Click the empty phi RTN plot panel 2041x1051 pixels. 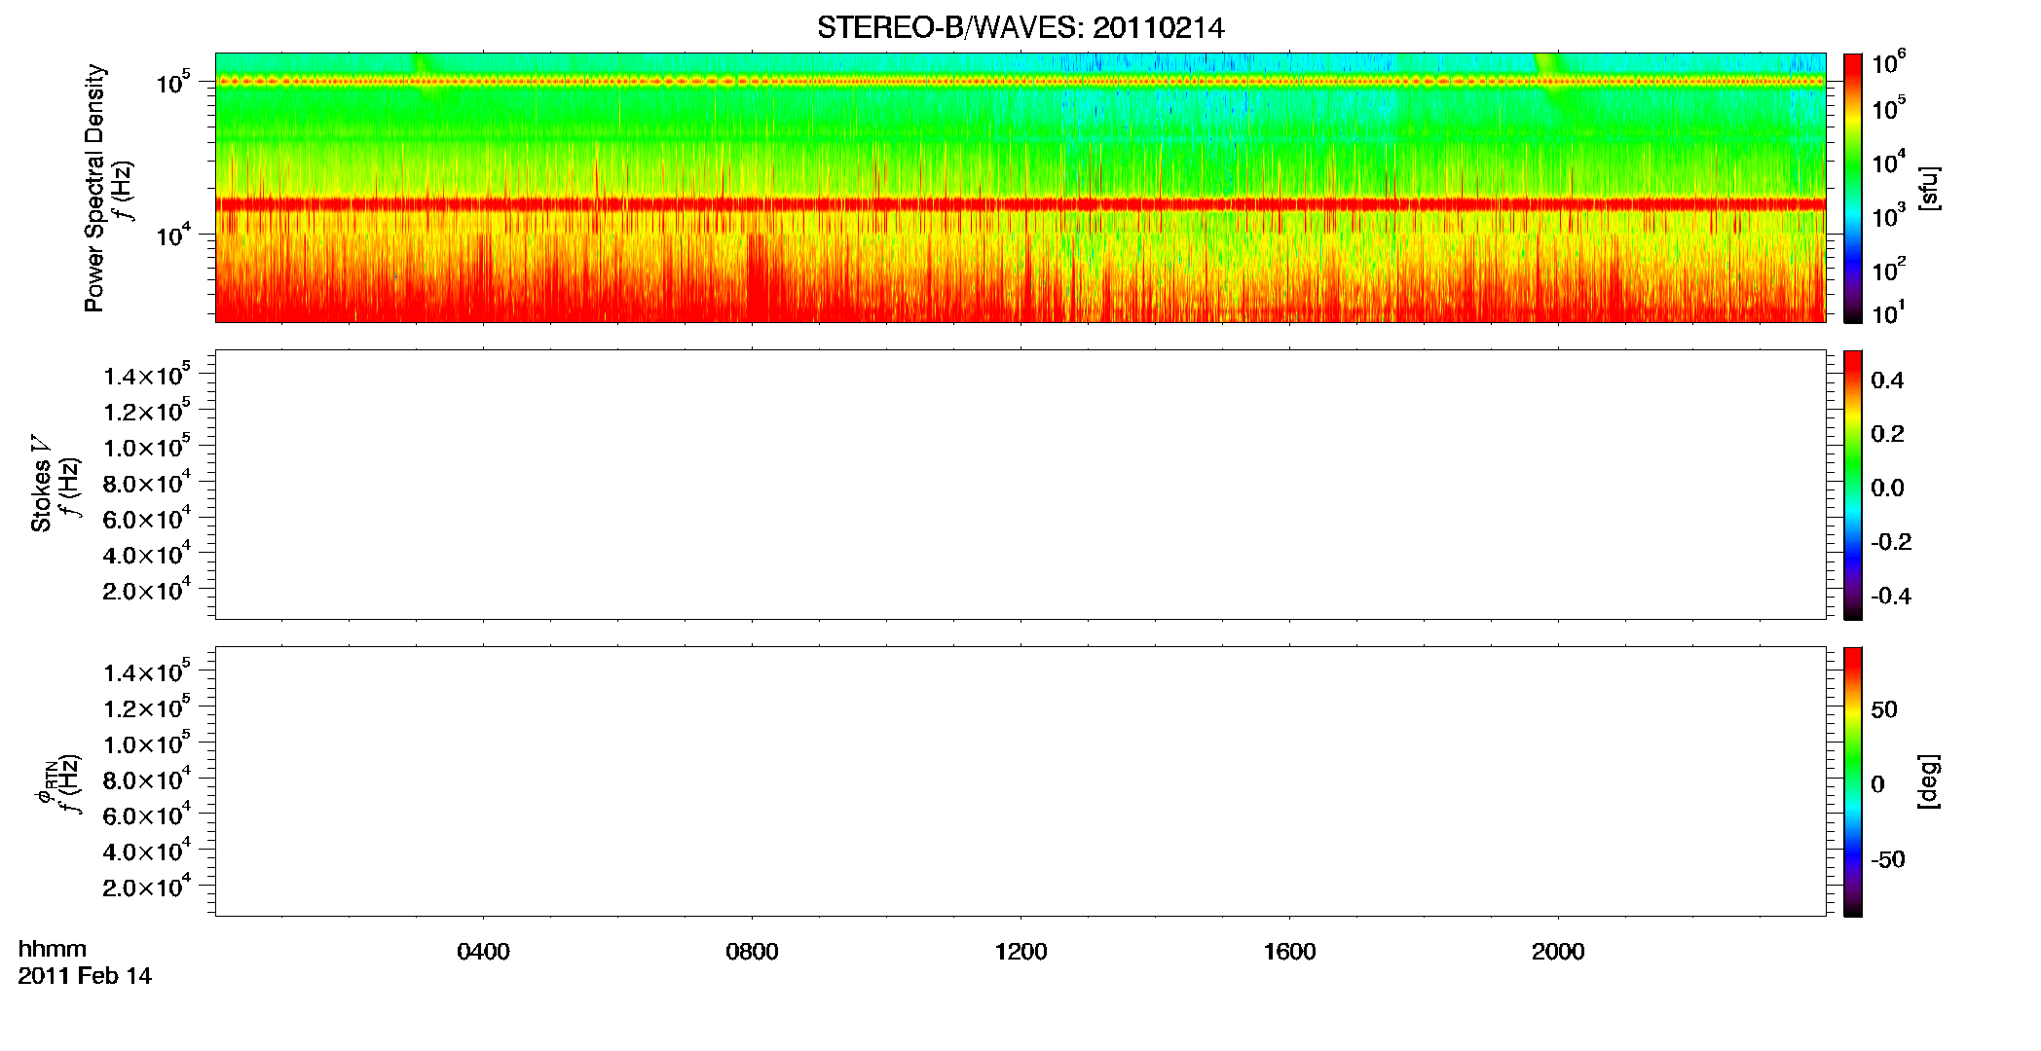point(1020,781)
